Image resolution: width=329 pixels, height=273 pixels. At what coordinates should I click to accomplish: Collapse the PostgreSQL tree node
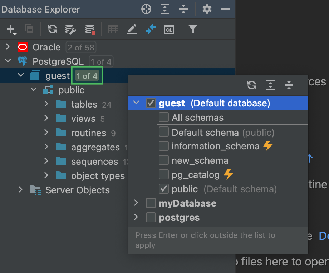point(8,61)
